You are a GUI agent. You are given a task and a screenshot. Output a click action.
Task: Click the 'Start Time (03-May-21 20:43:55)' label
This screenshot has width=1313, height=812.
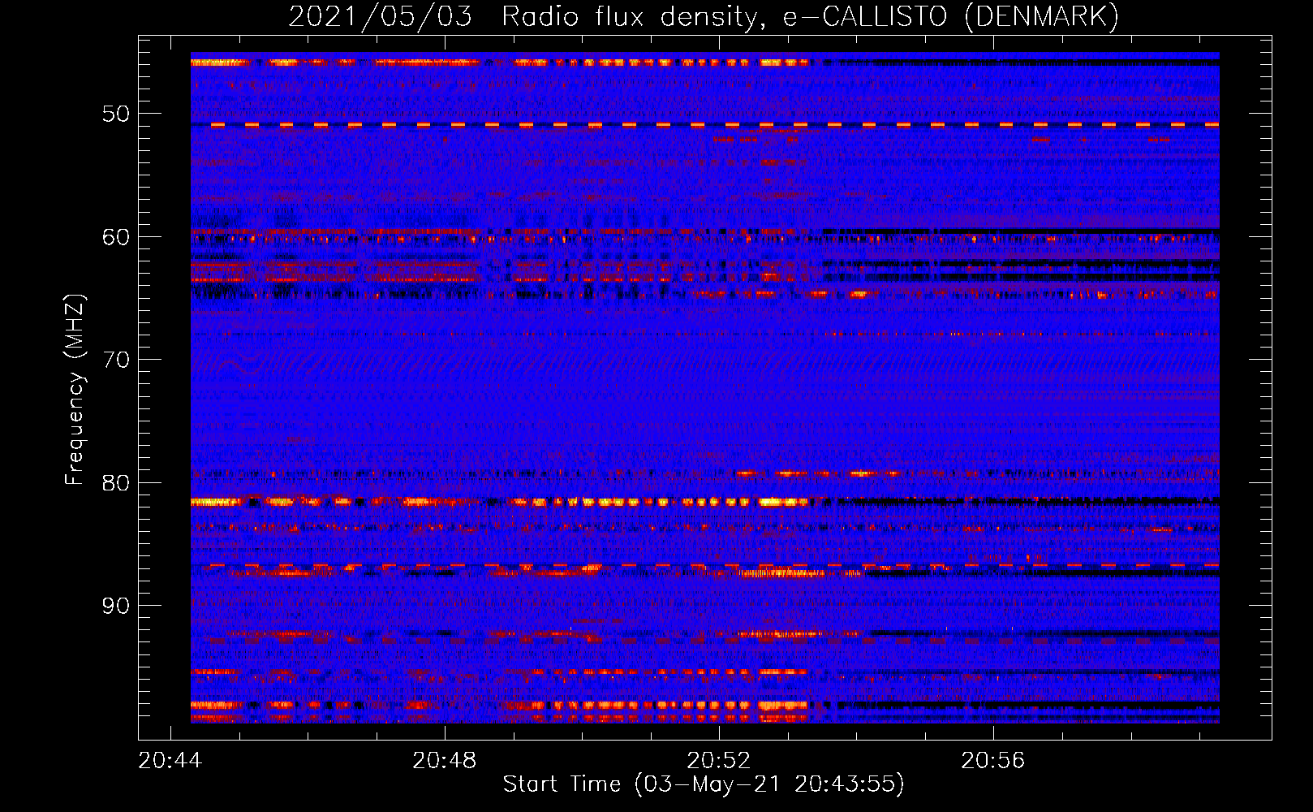tap(704, 784)
